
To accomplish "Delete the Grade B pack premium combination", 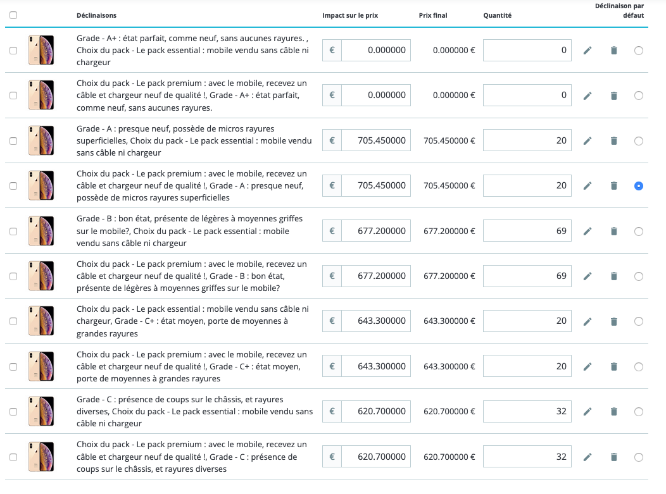I will tap(613, 276).
